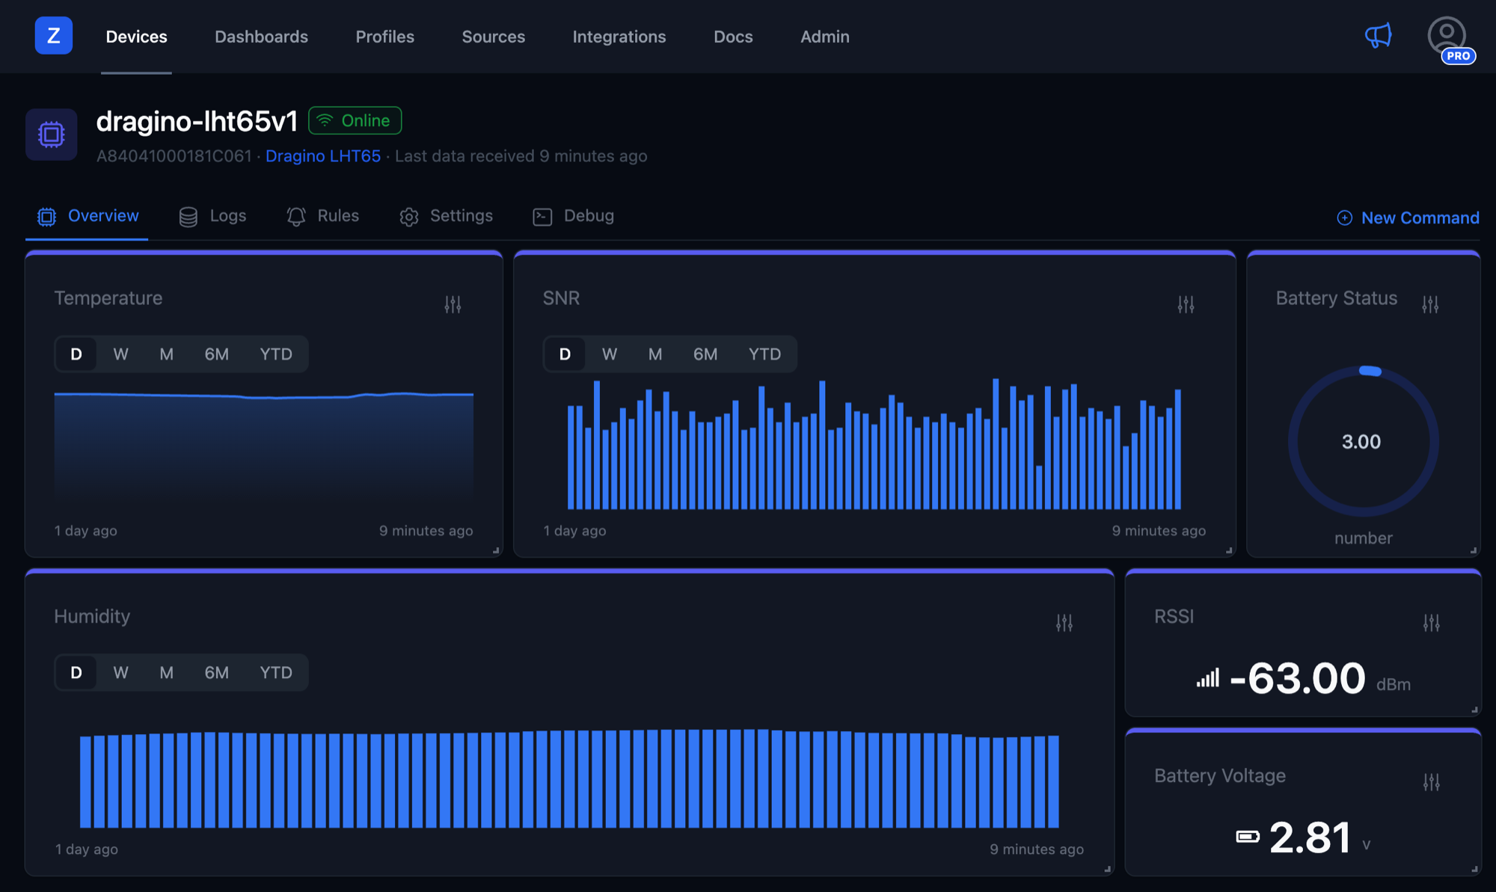Open SNR widget settings sliders icon

click(x=1186, y=304)
